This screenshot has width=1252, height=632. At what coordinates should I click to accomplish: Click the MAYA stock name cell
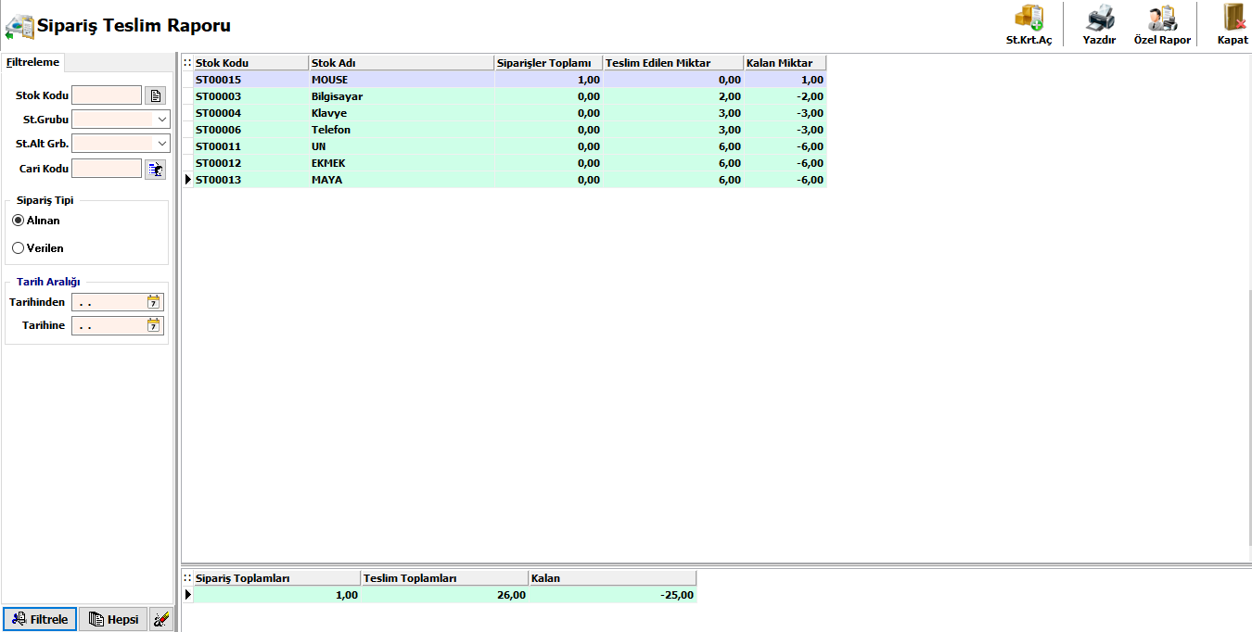tap(402, 180)
